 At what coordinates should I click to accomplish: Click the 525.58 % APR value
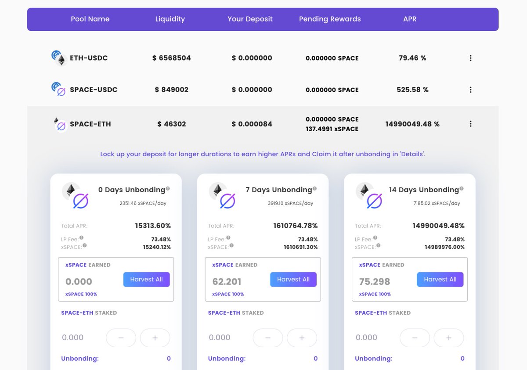[x=412, y=90]
